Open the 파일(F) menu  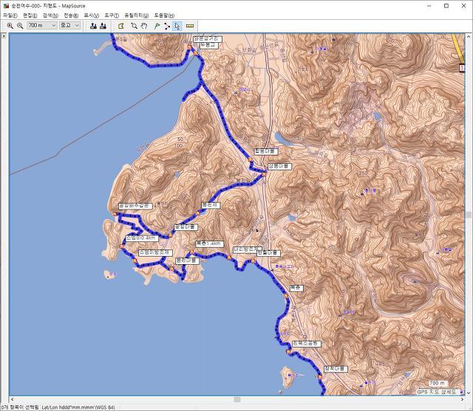point(10,15)
